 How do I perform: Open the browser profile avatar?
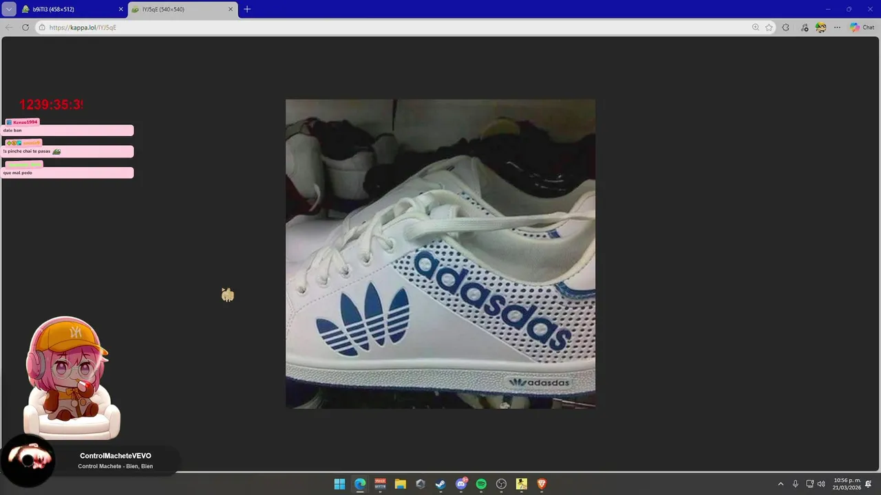click(x=820, y=27)
